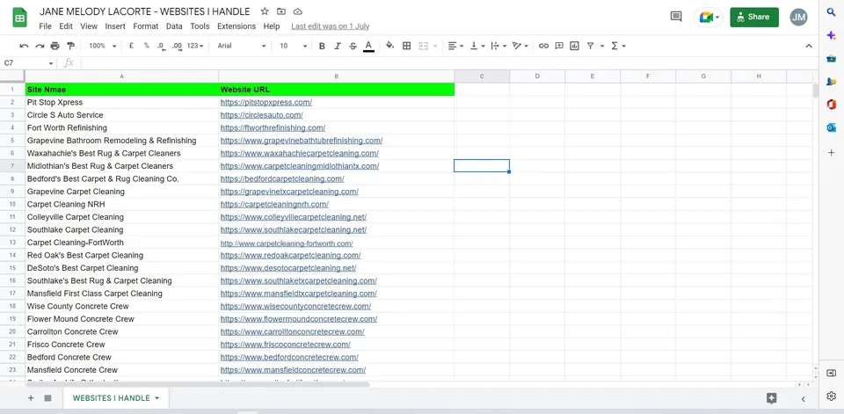Open the File menu
This screenshot has width=844, height=414.
[x=45, y=25]
